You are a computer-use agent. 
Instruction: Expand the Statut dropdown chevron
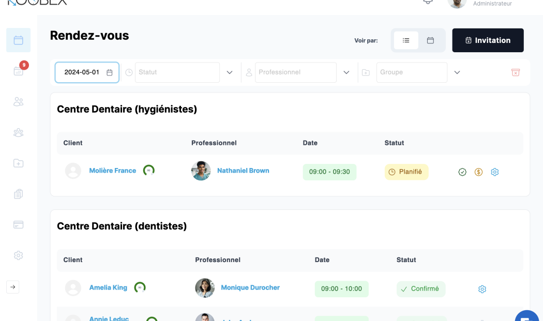230,72
